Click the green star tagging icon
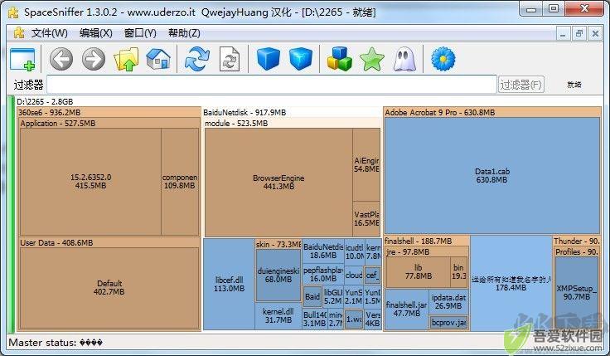610x356 pixels. click(x=372, y=59)
